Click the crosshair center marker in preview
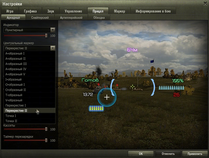Image resolution: width=209 pixels, height=158 pixels. 107,97
